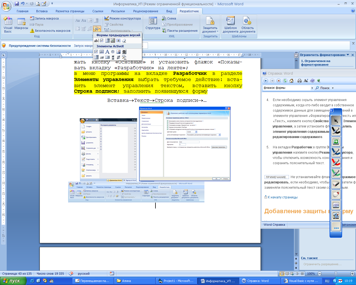Show help table of contents book icon
Viewport: 356px width, 285px height.
(x=312, y=81)
